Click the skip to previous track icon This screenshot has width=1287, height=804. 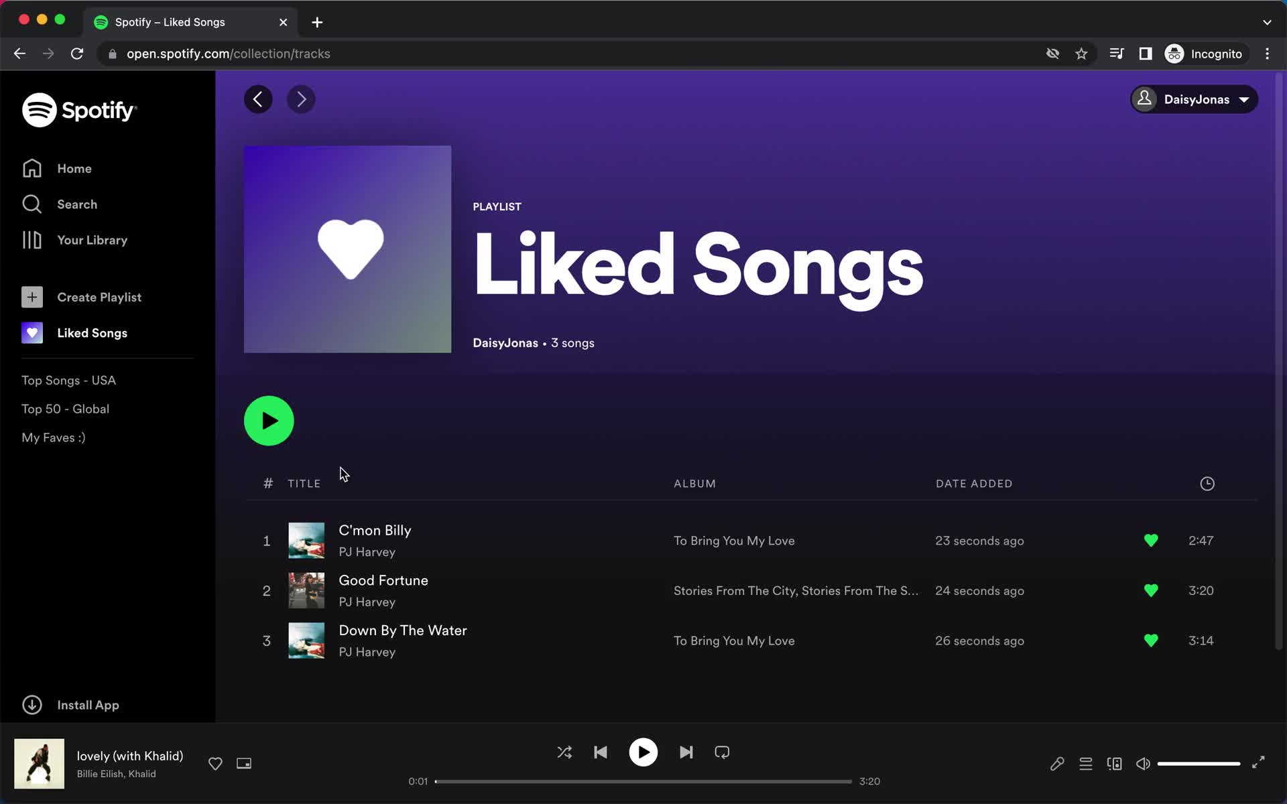tap(599, 752)
